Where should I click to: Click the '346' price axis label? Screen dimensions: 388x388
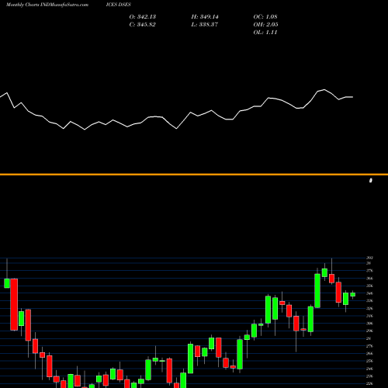coord(369,293)
